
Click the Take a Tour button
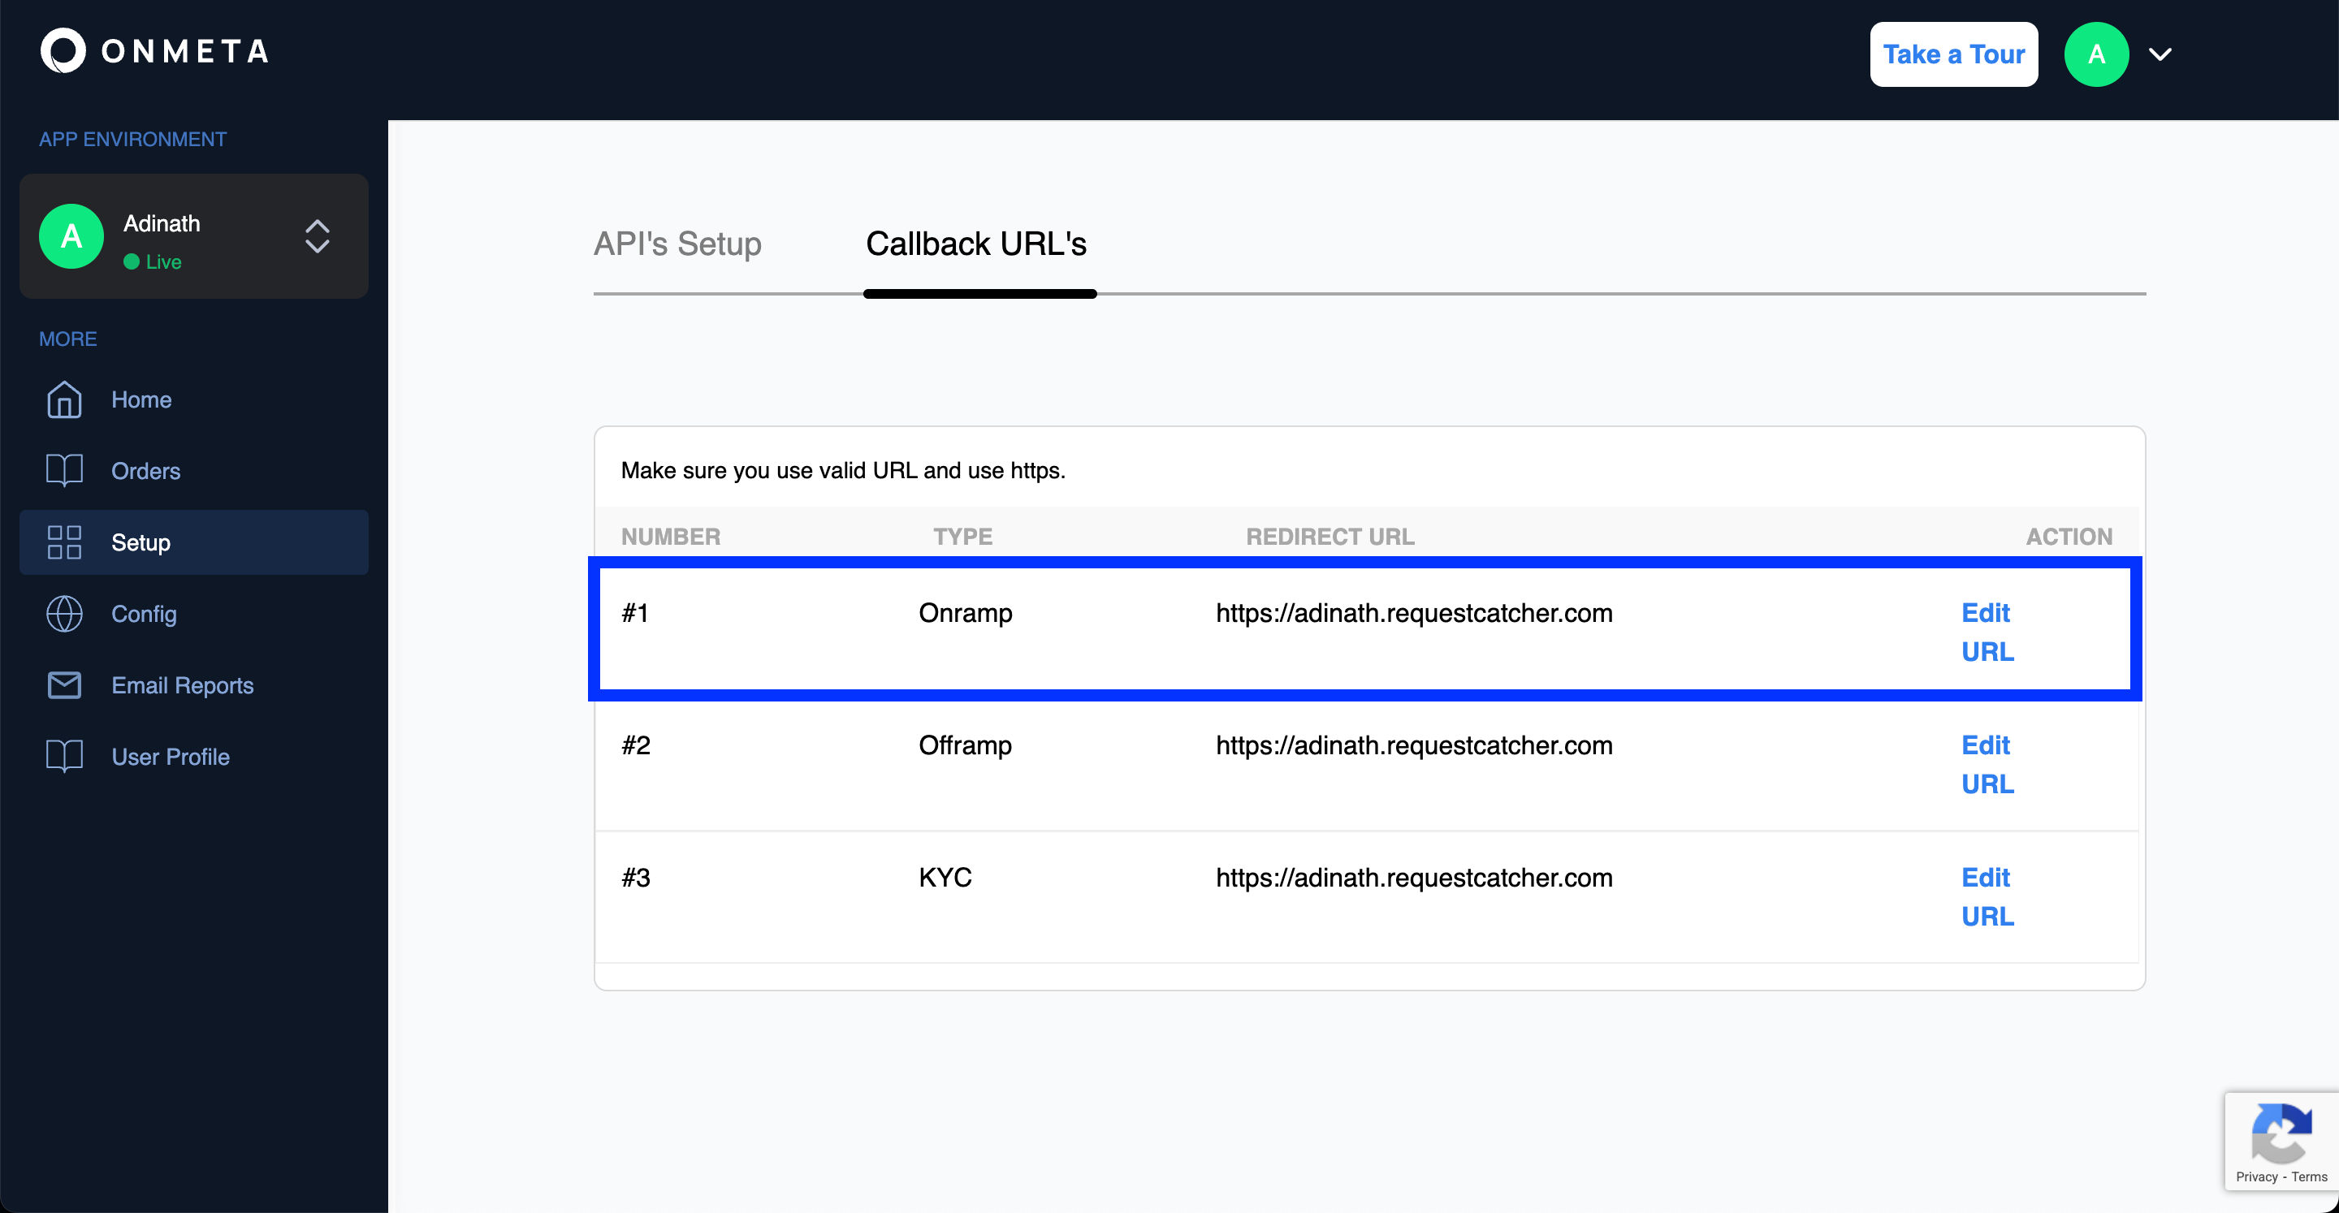pyautogui.click(x=1953, y=54)
